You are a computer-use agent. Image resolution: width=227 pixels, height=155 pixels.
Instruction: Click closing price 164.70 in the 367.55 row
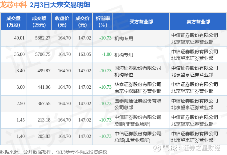(64, 104)
